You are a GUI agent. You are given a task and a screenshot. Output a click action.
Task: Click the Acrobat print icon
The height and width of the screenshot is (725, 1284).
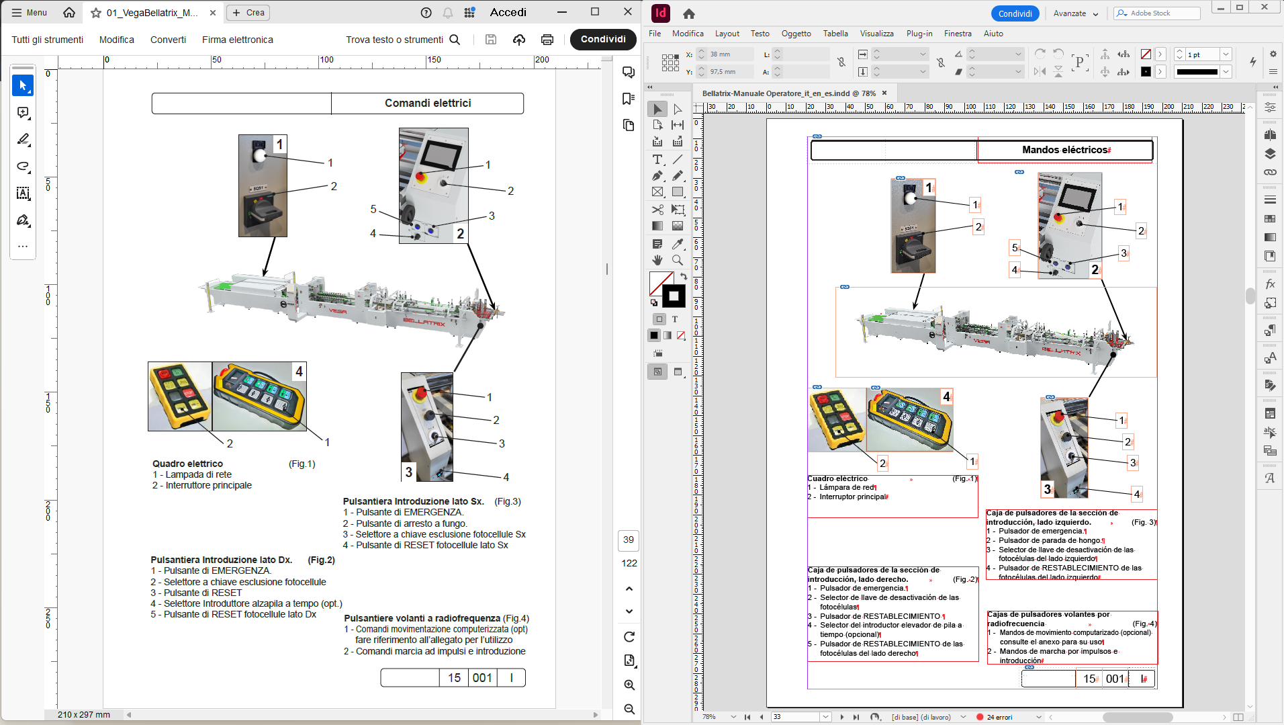point(547,40)
